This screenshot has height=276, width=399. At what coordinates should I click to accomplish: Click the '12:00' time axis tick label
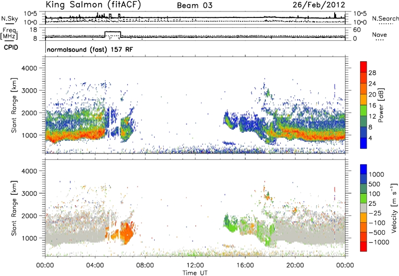coord(195,266)
